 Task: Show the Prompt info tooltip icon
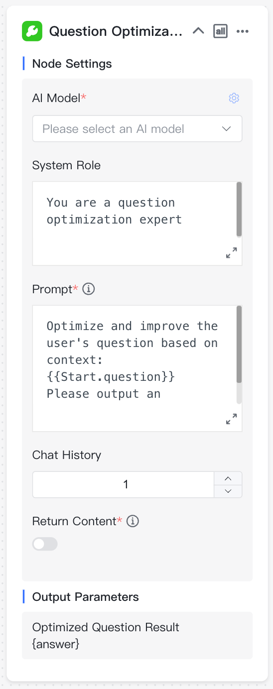click(89, 289)
